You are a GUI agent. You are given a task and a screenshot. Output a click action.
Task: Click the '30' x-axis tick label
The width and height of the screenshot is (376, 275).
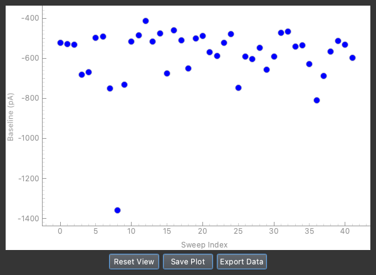(x=274, y=231)
